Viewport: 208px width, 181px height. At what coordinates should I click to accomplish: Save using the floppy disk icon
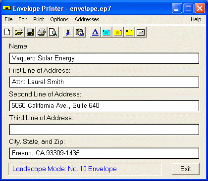(30, 32)
